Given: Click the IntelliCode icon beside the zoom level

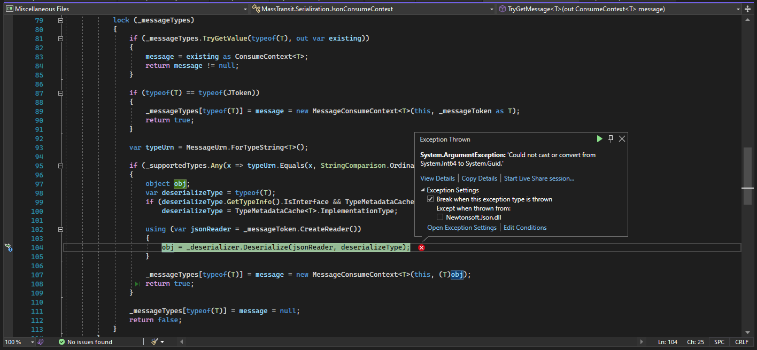Looking at the screenshot, I should pyautogui.click(x=40, y=342).
